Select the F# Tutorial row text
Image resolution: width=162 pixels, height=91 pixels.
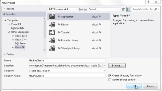pyautogui.click(x=64, y=32)
